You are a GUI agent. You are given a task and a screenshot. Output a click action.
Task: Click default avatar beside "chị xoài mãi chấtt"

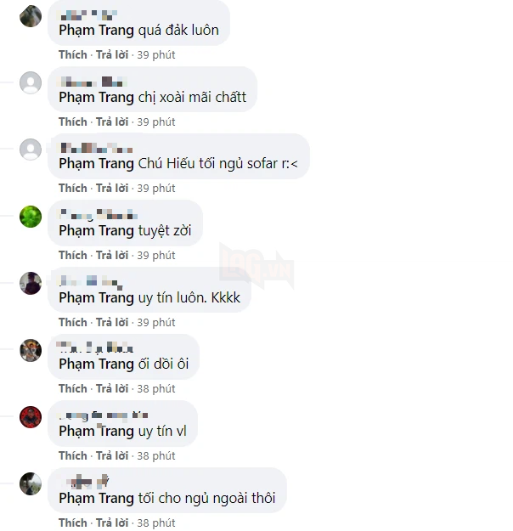(x=31, y=82)
